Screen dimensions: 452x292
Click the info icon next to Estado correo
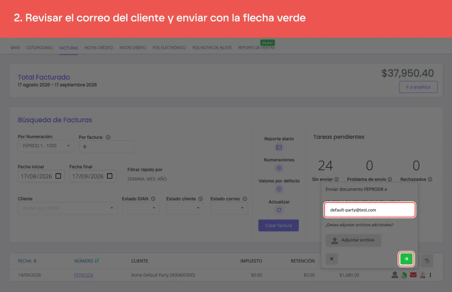[245, 199]
